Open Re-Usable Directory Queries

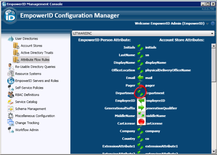click(35, 67)
